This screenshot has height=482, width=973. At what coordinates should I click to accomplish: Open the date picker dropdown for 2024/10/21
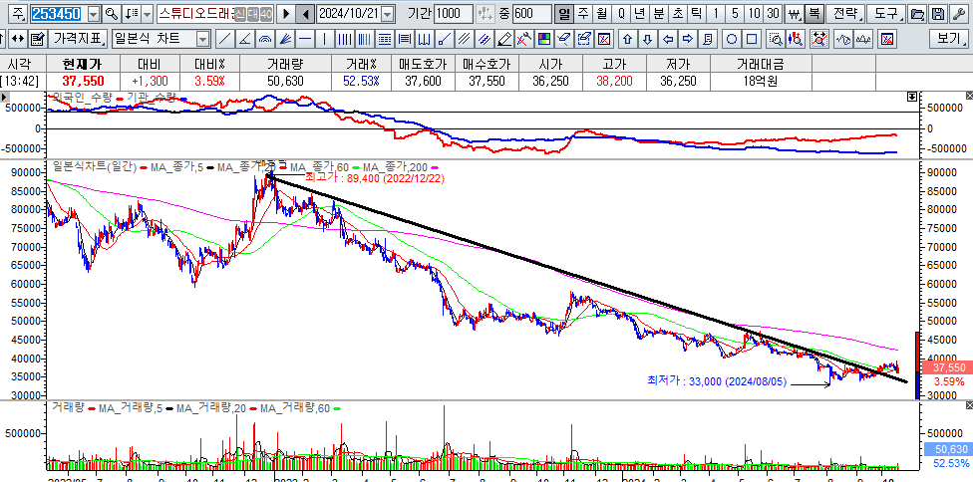[387, 14]
